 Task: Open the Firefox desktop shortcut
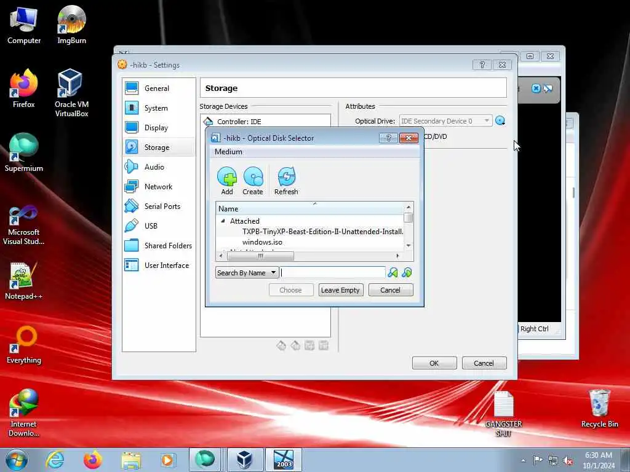(x=24, y=88)
